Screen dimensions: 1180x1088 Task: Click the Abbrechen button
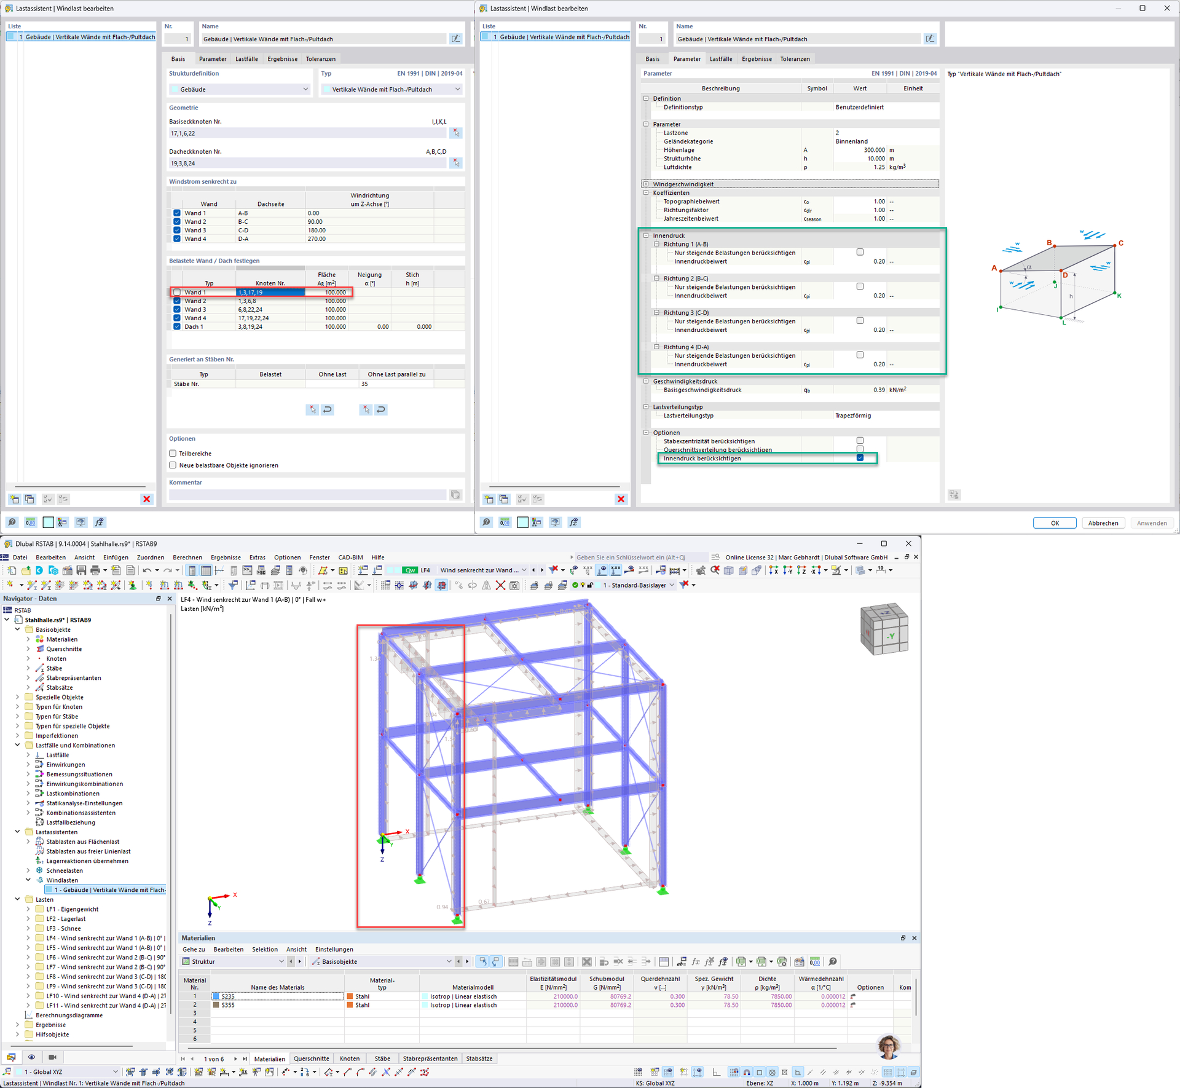[x=1103, y=523]
